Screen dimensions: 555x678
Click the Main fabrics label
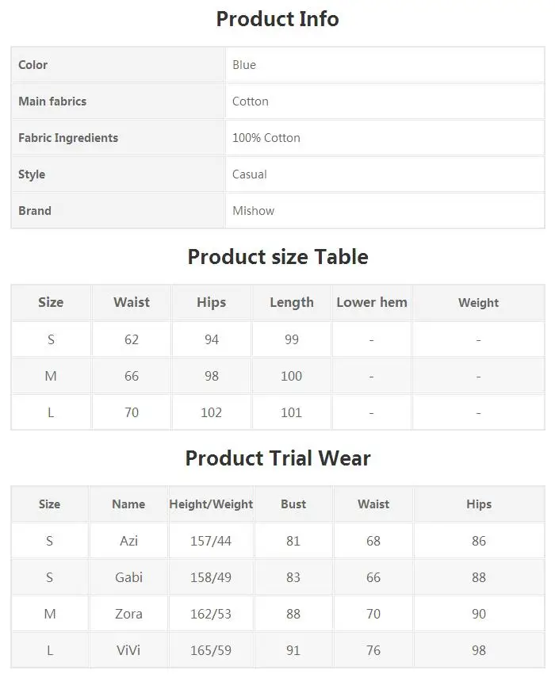pos(52,102)
